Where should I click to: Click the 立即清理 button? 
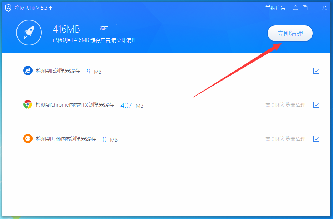click(x=290, y=33)
